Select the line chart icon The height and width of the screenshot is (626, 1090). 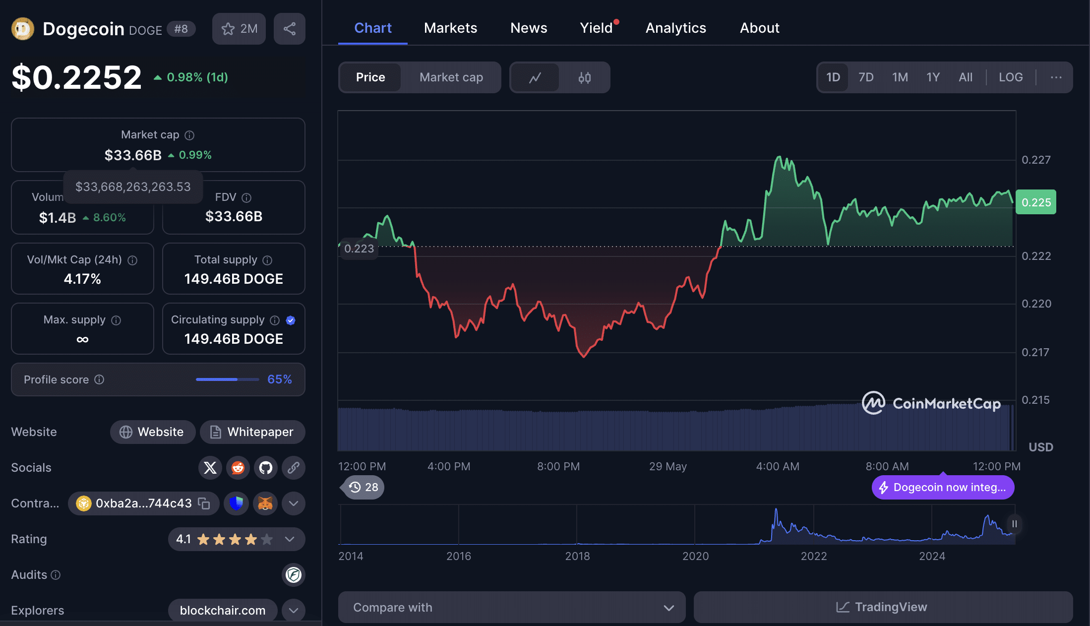[535, 77]
